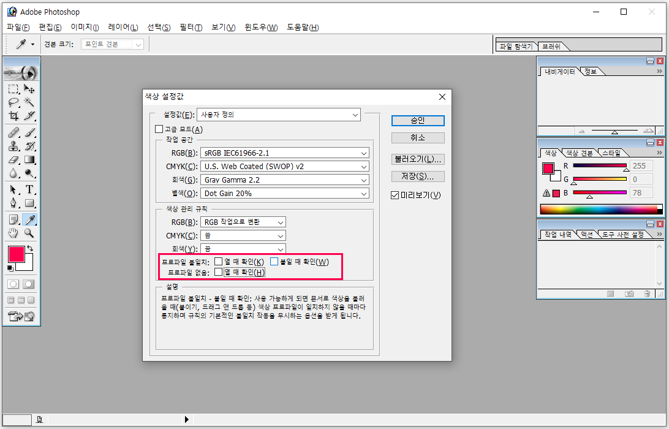Select the Clone Stamp tool
The image size is (669, 429).
click(13, 146)
